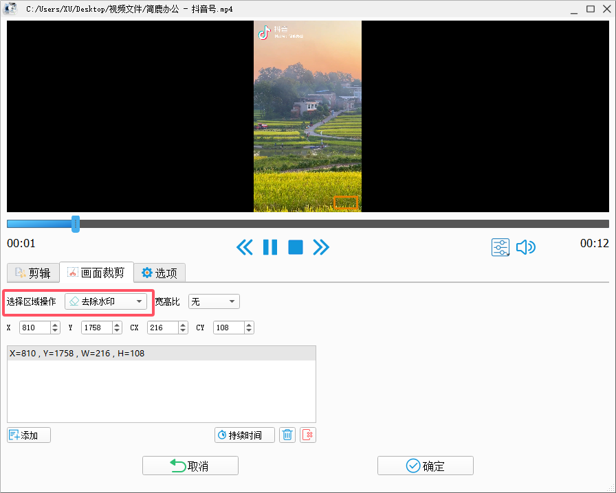Screen dimensions: 616x493
Task: Expand the 宽高比 aspect ratio dropdown
Action: pos(214,301)
